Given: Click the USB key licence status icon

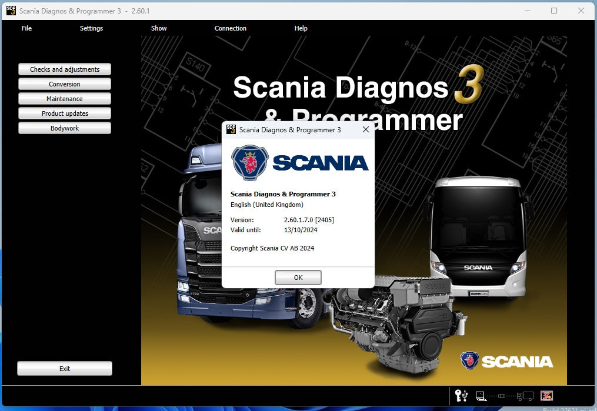Looking at the screenshot, I should click(461, 396).
